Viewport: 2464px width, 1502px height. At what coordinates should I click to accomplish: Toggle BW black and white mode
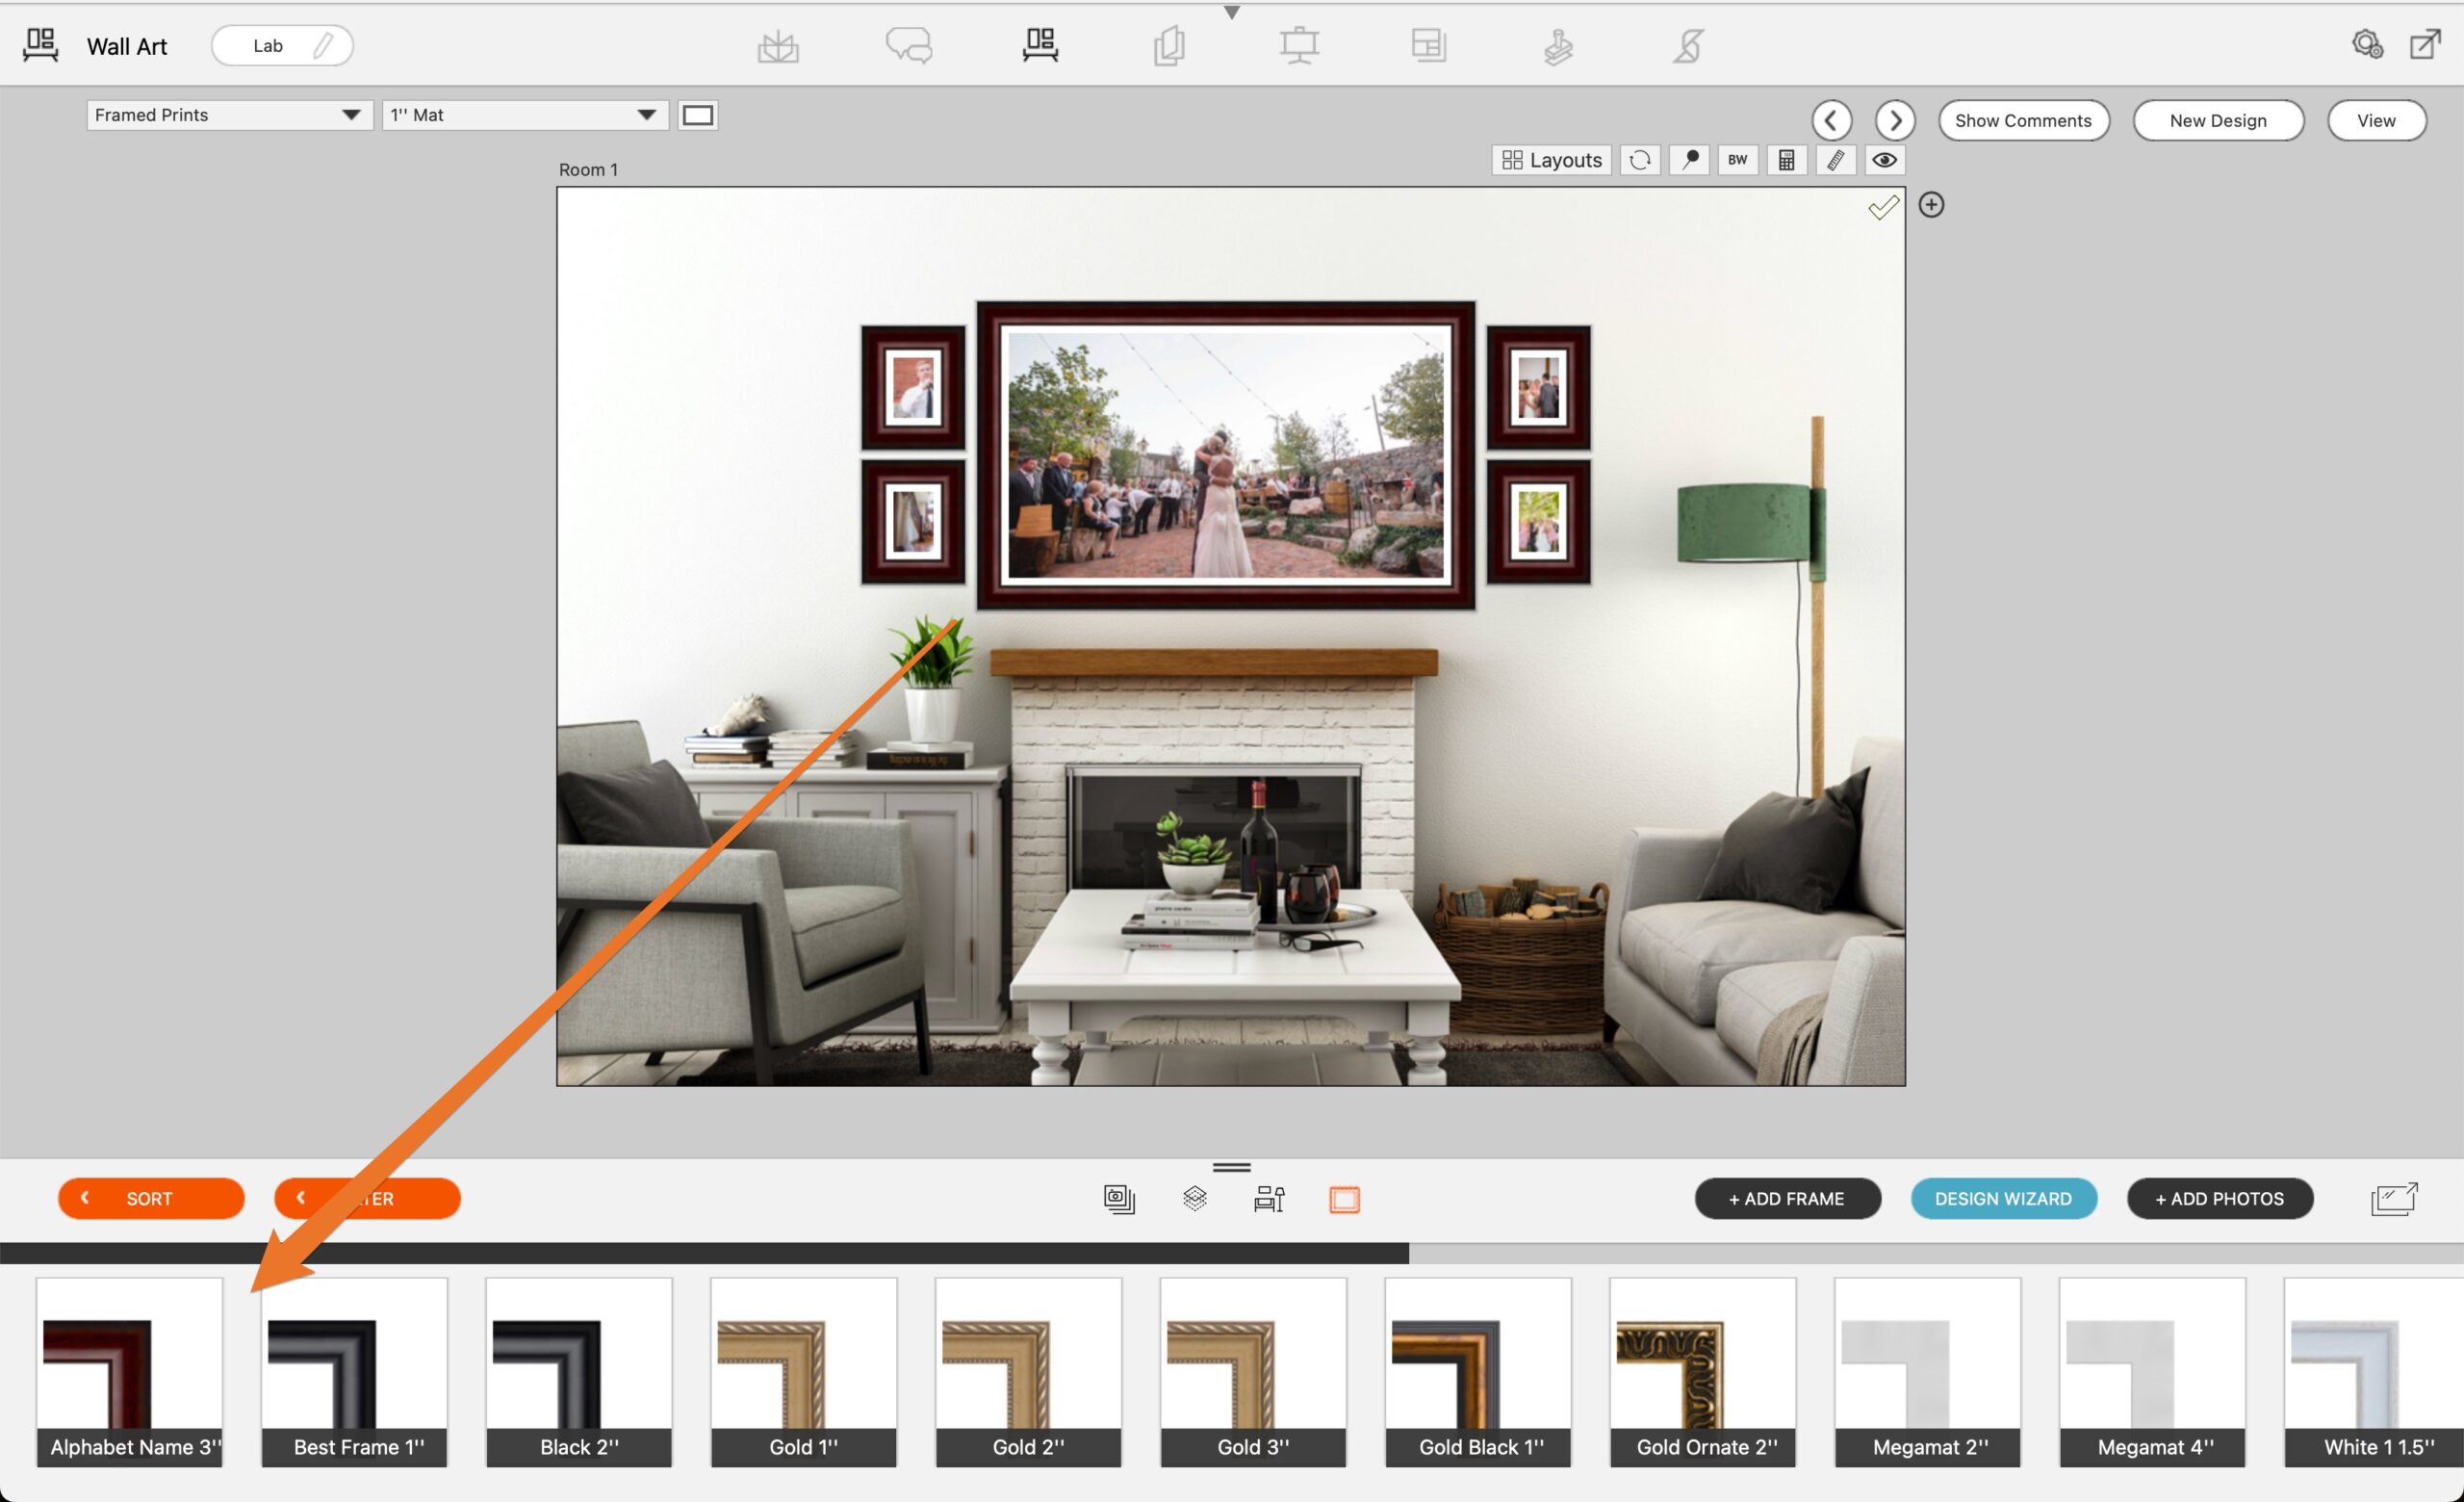(1737, 160)
